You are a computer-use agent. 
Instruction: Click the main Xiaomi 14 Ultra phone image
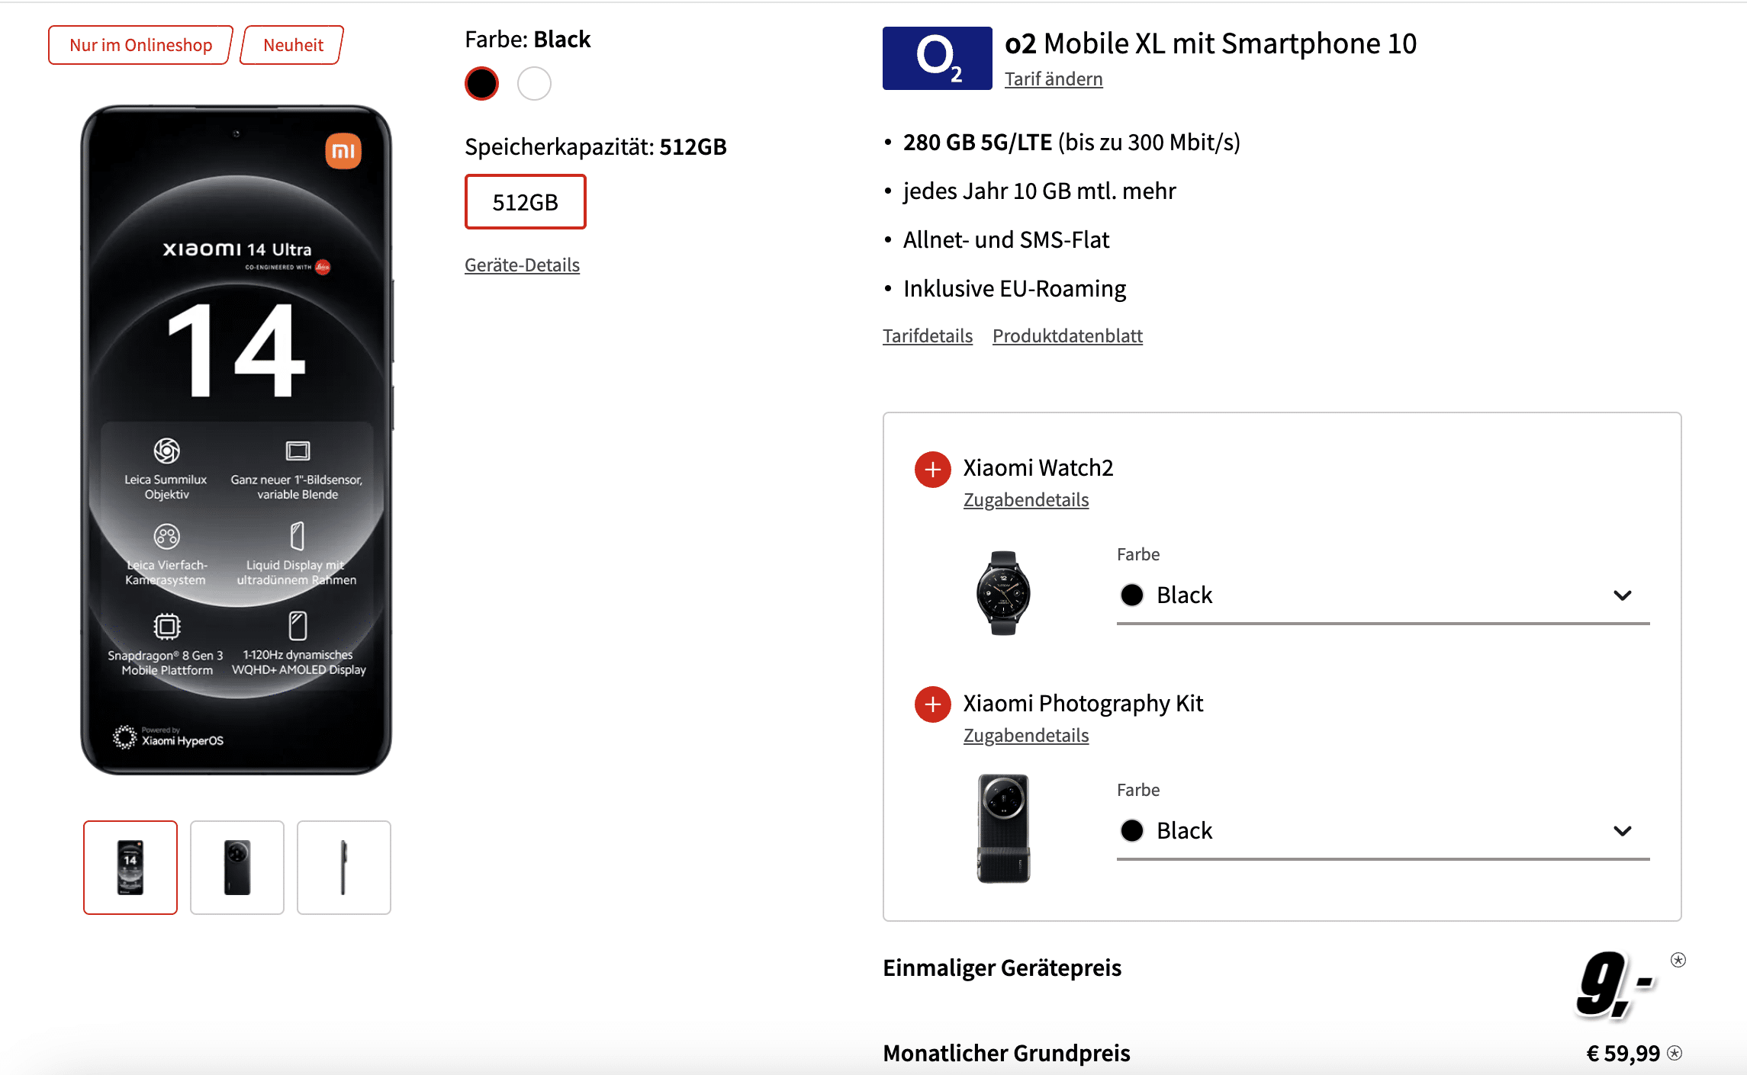pos(236,440)
